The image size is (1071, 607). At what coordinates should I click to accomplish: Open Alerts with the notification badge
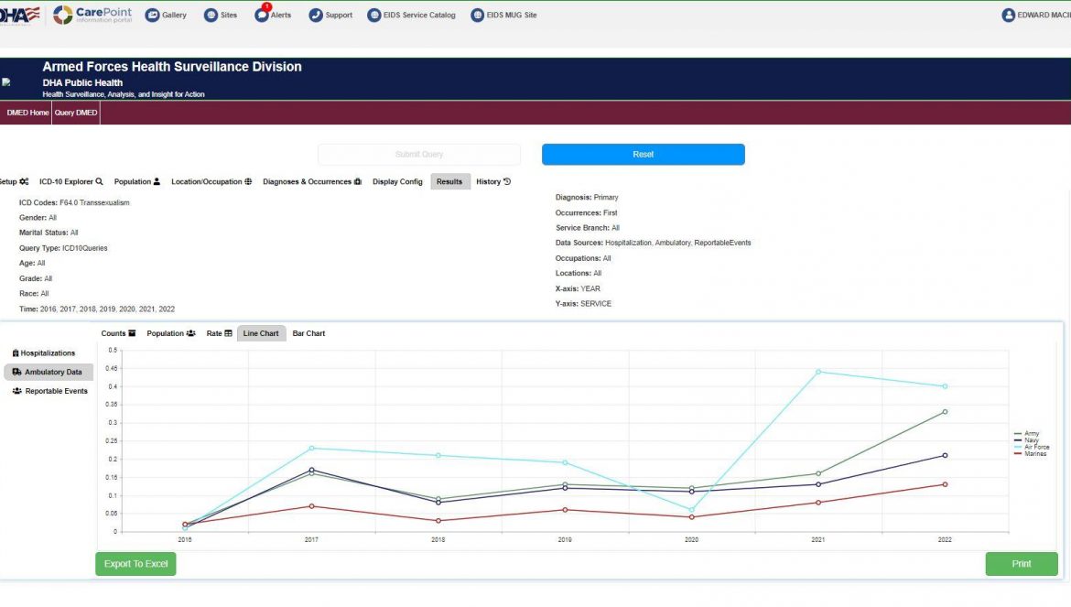click(262, 15)
